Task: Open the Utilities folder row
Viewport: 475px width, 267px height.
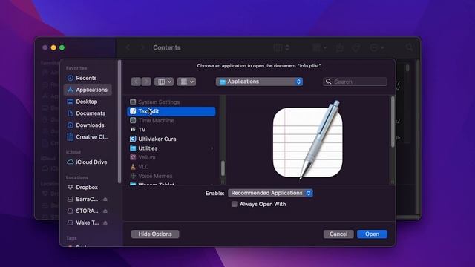Action: 171,148
